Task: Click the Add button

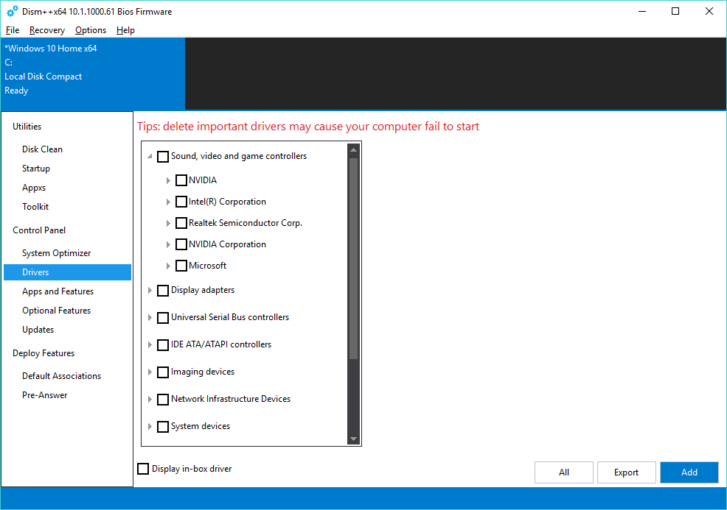Action: (x=689, y=472)
